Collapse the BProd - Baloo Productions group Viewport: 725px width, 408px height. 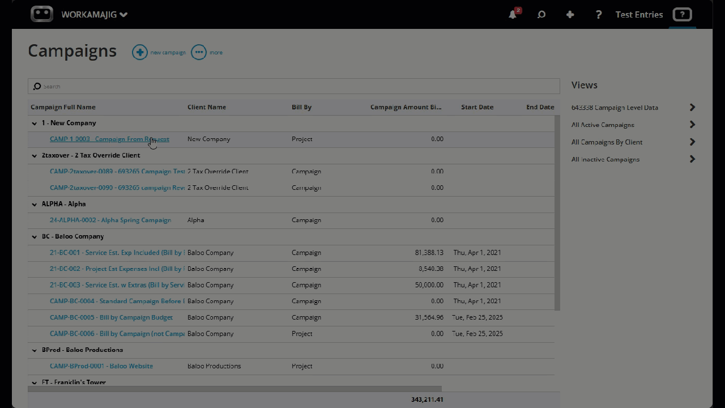[x=34, y=350]
